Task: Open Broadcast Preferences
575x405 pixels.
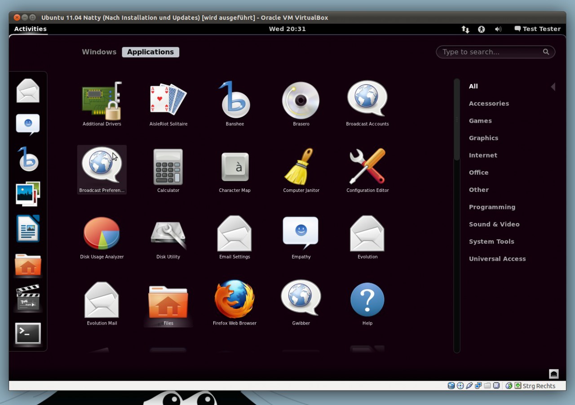Action: (102, 170)
